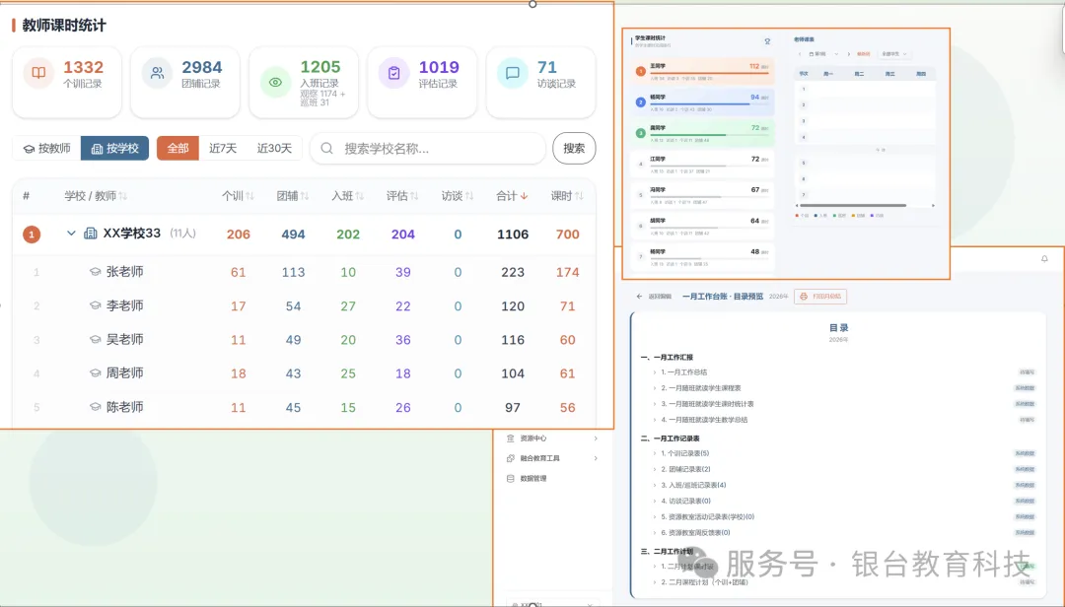Image resolution: width=1065 pixels, height=607 pixels.
Task: Click the 2984 团辅记录 count
Action: click(202, 67)
